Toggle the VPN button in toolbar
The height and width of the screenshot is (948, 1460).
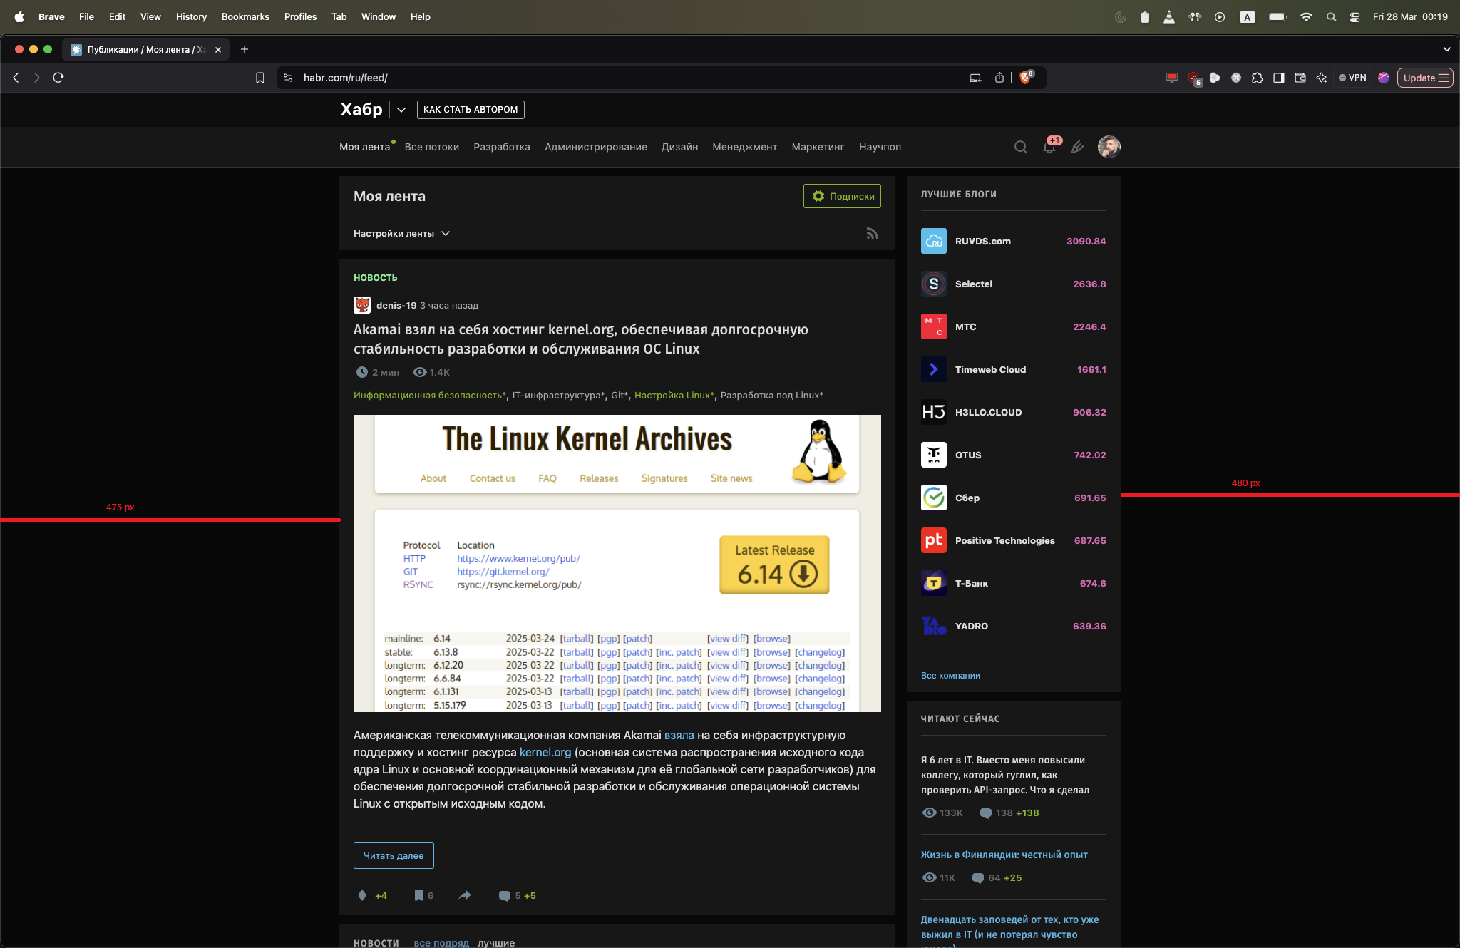[x=1352, y=78]
